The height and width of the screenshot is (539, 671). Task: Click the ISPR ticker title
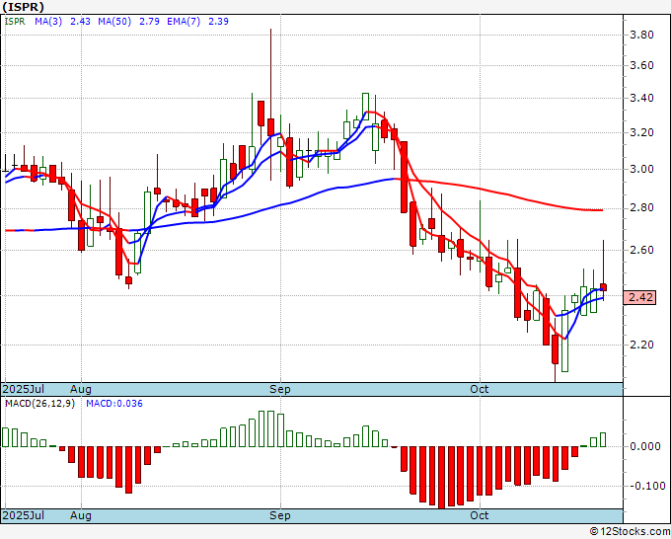(x=23, y=7)
